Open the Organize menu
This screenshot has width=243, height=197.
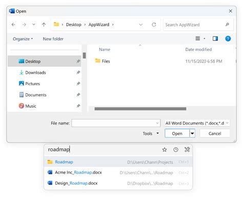pos(23,39)
